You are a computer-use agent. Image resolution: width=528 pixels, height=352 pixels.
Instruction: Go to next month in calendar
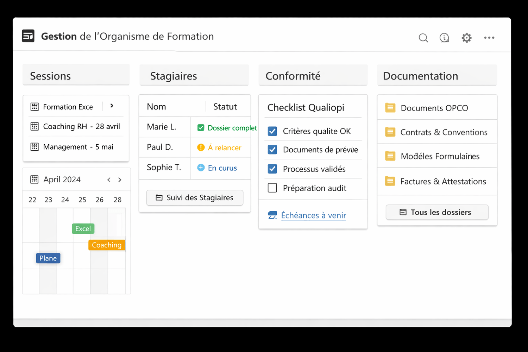[120, 180]
